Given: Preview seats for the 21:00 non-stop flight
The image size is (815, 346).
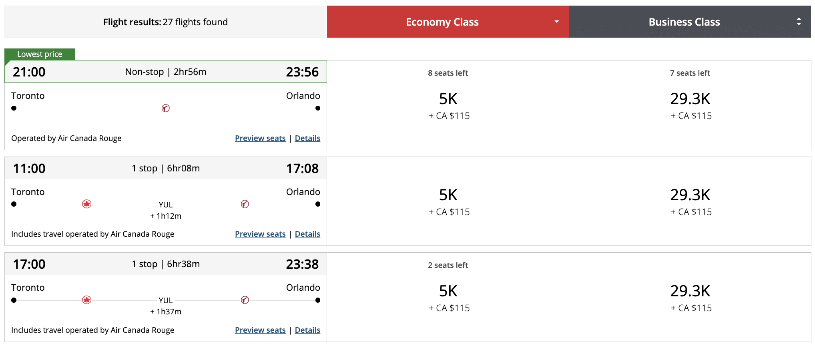Looking at the screenshot, I should 260,138.
